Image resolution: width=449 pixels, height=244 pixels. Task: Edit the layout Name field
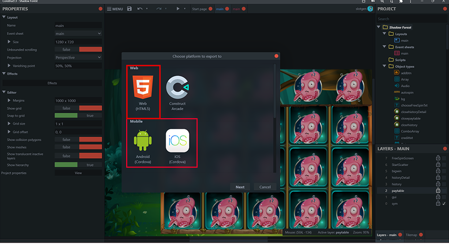(x=78, y=25)
